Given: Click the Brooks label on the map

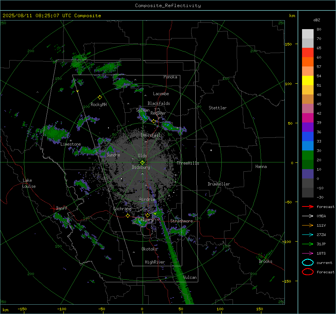Looking at the screenshot, I should click(x=265, y=261).
